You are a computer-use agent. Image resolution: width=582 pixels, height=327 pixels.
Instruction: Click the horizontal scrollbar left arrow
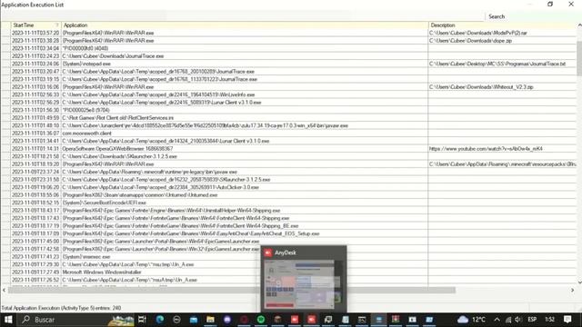pos(4,291)
